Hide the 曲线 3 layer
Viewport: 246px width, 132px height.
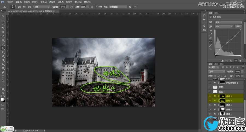click(x=210, y=105)
